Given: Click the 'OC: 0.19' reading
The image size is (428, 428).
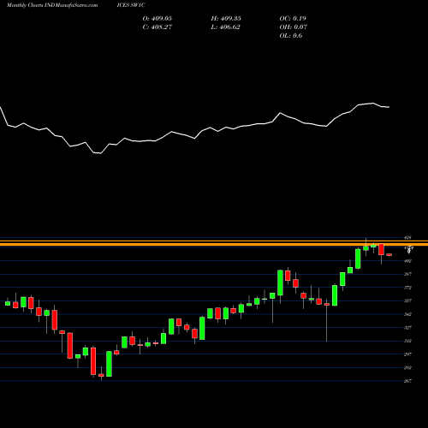Looking at the screenshot, I should click(293, 19).
